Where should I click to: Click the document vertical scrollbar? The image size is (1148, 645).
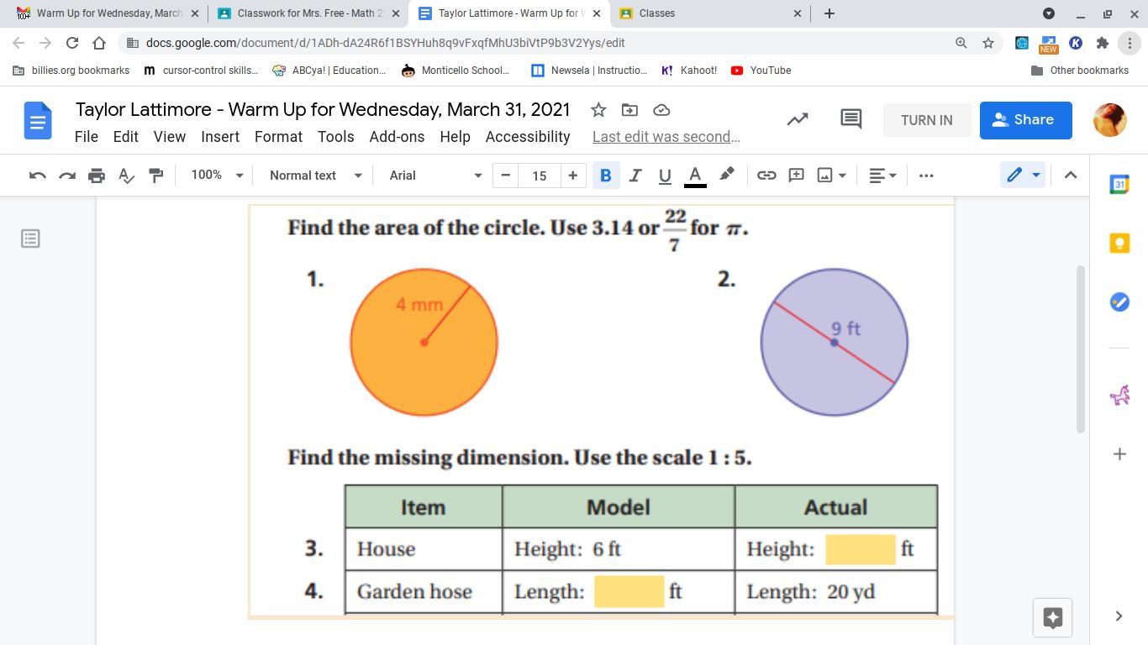tap(1081, 349)
